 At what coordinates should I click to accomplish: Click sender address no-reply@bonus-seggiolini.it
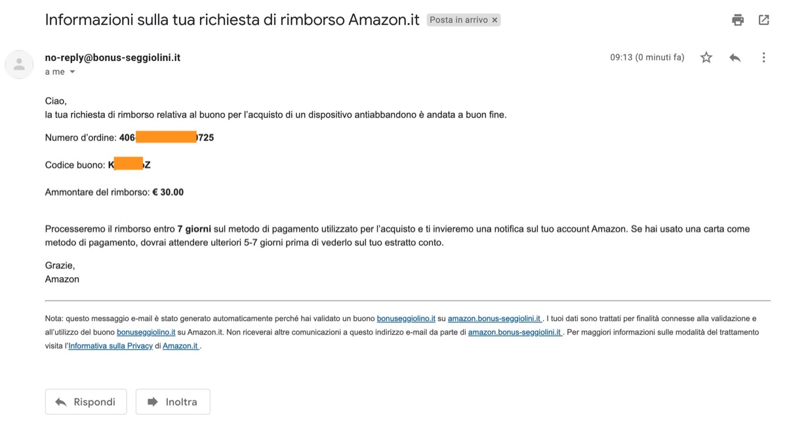coord(113,58)
